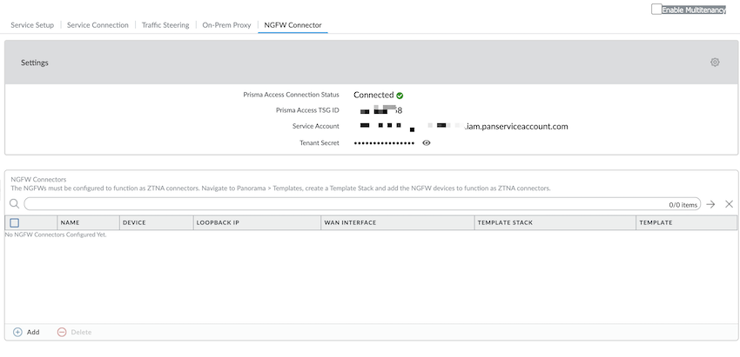Image resolution: width=740 pixels, height=357 pixels.
Task: Click the iam.panserviceaccount.com value
Action: pyautogui.click(x=517, y=126)
